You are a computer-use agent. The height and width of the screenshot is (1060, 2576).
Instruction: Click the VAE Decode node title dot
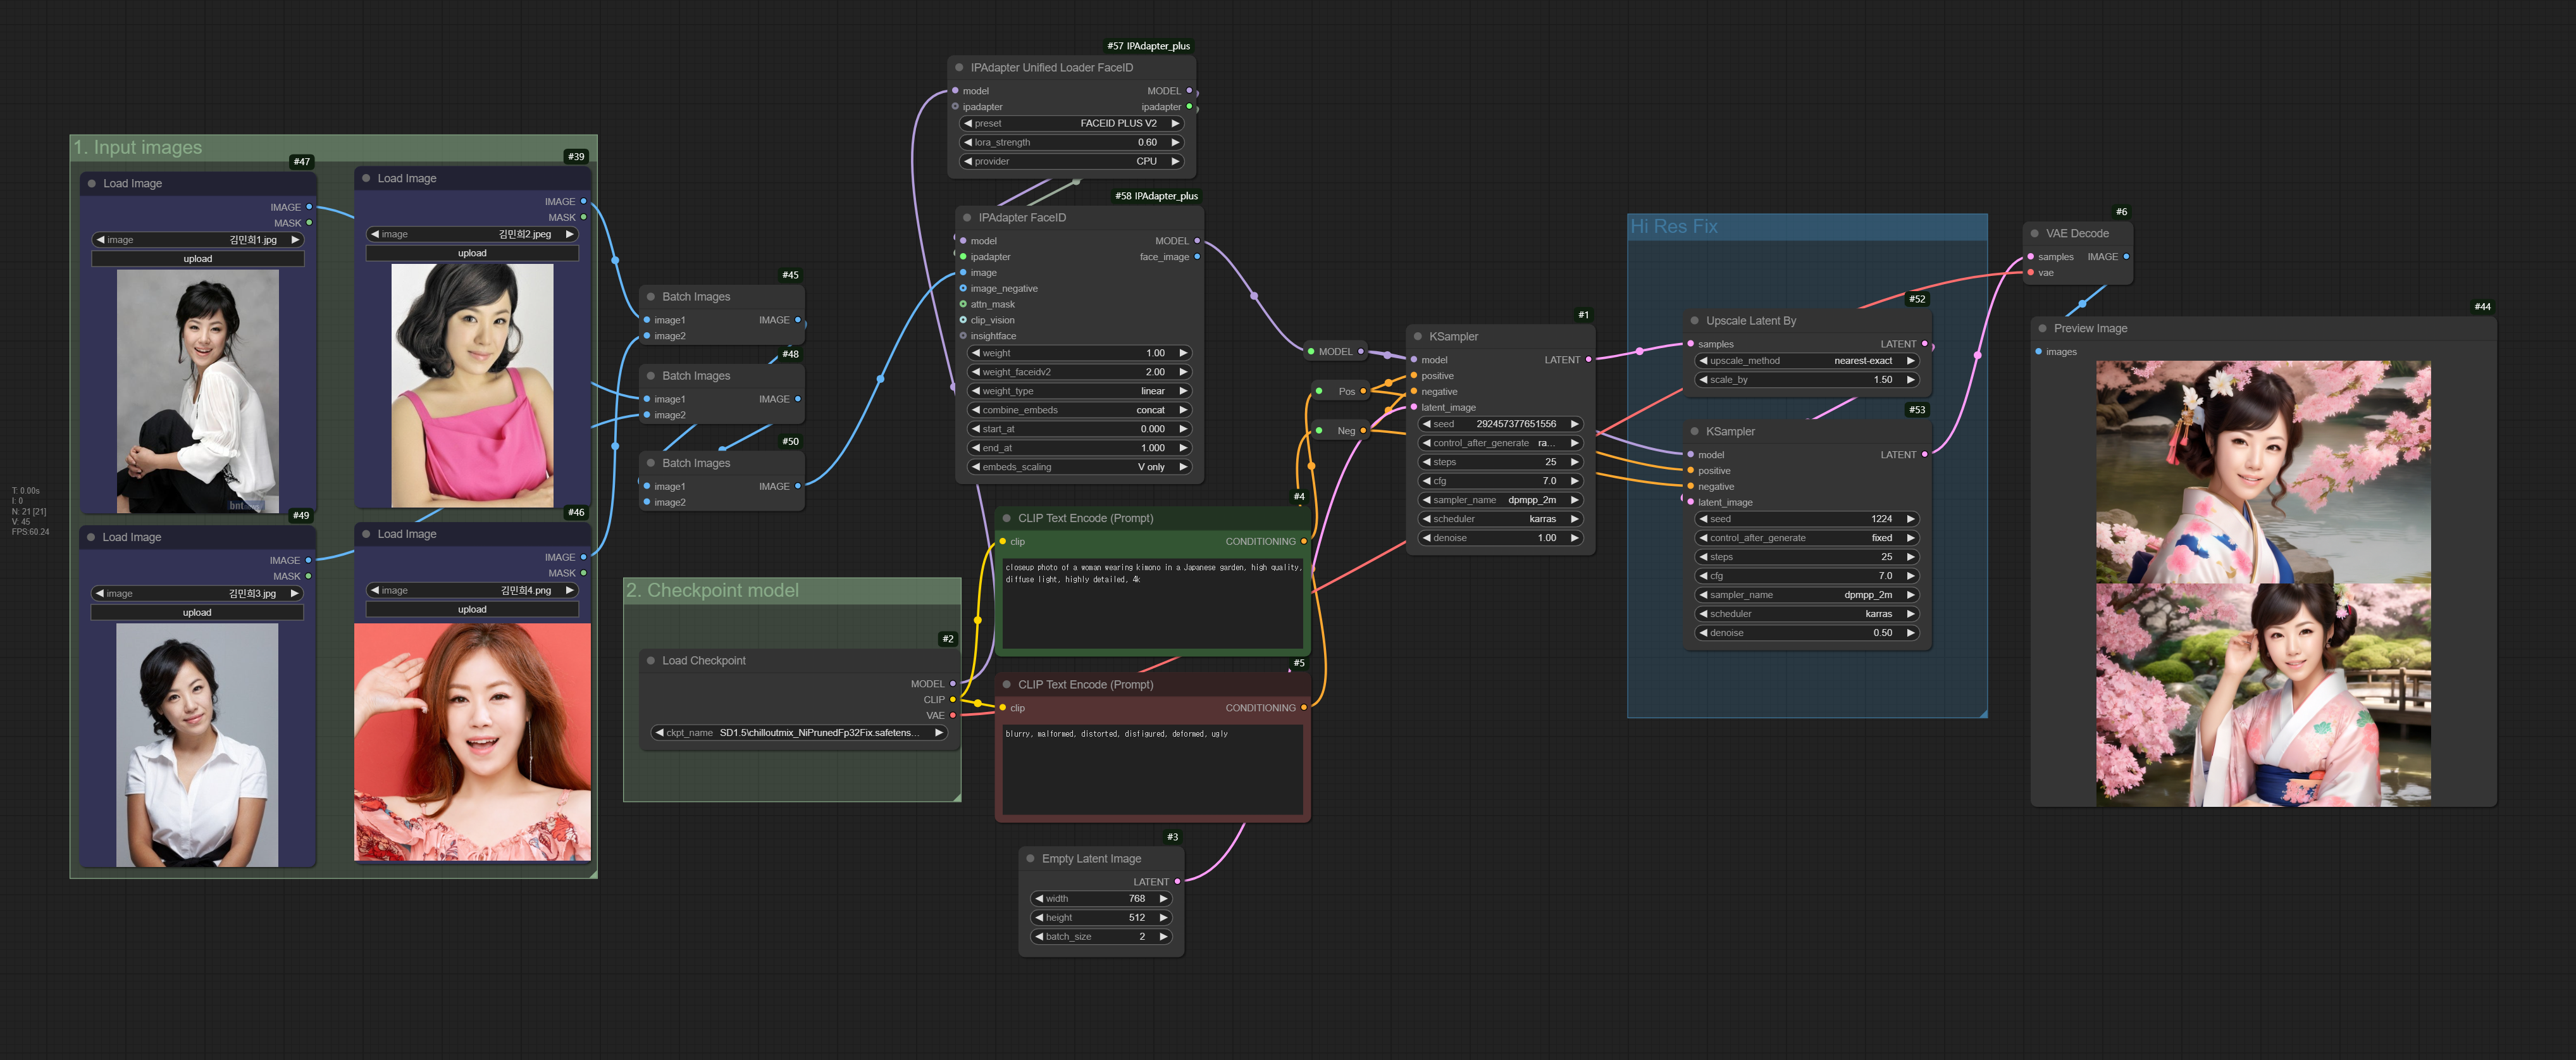2034,234
